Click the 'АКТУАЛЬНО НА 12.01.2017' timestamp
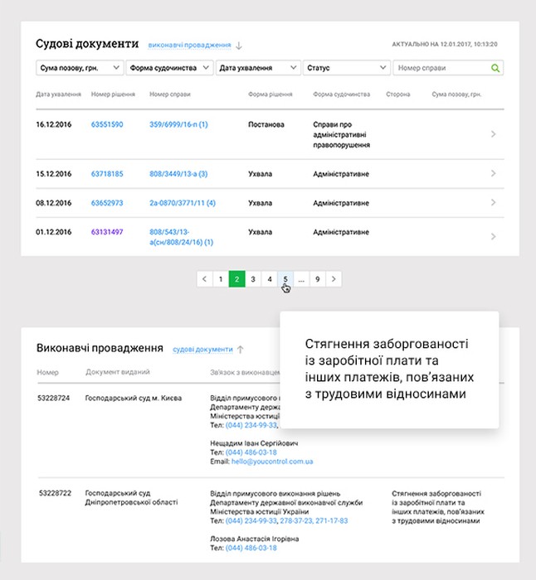536x580 pixels. (x=445, y=45)
